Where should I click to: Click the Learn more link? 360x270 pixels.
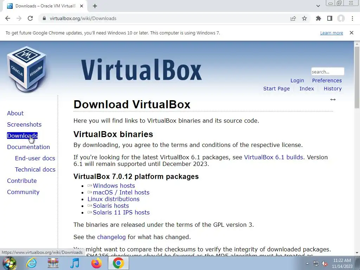[332, 33]
